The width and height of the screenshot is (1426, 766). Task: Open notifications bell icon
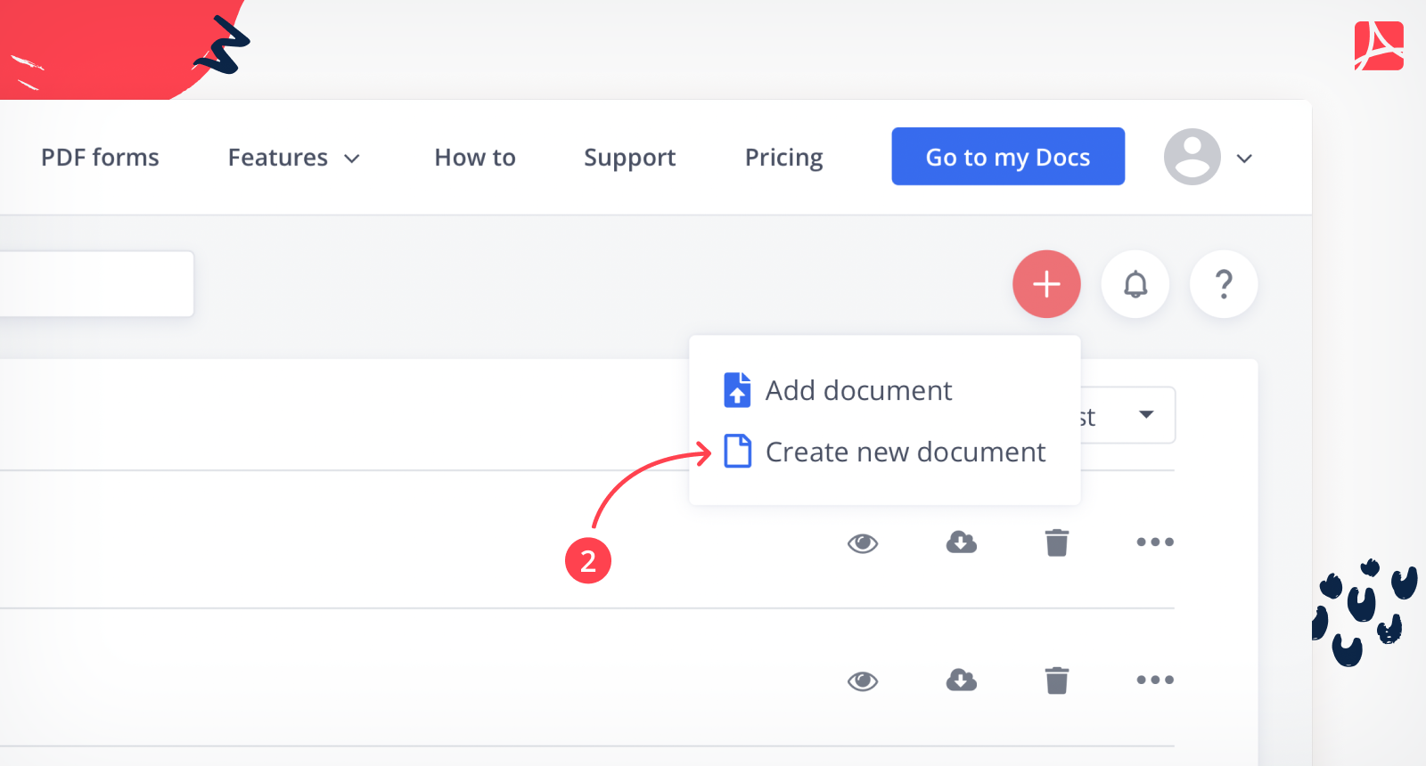pyautogui.click(x=1135, y=284)
